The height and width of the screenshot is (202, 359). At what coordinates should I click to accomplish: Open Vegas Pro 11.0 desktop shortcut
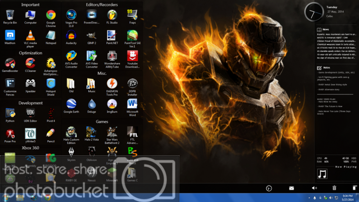tap(71, 15)
